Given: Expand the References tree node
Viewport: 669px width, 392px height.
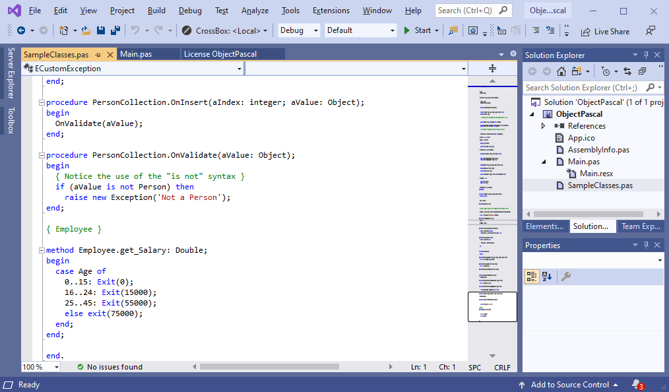Looking at the screenshot, I should tap(543, 126).
